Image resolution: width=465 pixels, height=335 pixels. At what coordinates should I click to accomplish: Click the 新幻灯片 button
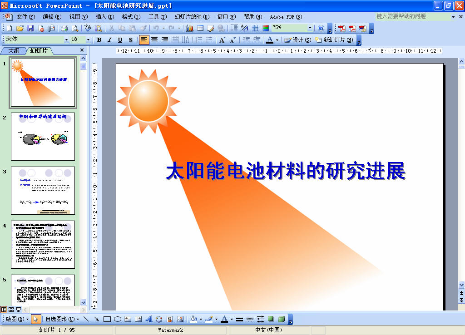pos(334,40)
